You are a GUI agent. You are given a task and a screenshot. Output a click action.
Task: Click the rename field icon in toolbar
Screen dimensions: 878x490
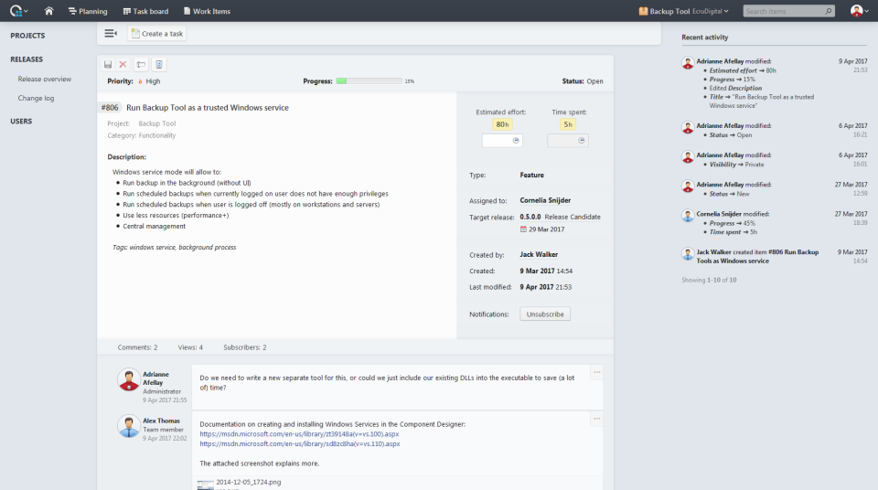(x=141, y=64)
